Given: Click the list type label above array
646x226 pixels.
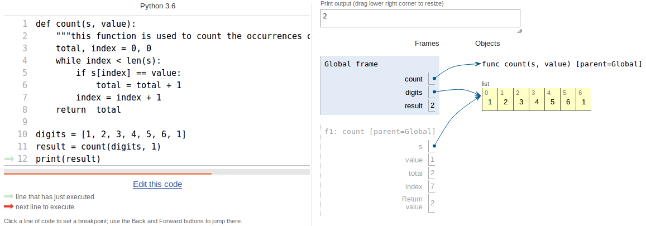Looking at the screenshot, I should tap(485, 84).
